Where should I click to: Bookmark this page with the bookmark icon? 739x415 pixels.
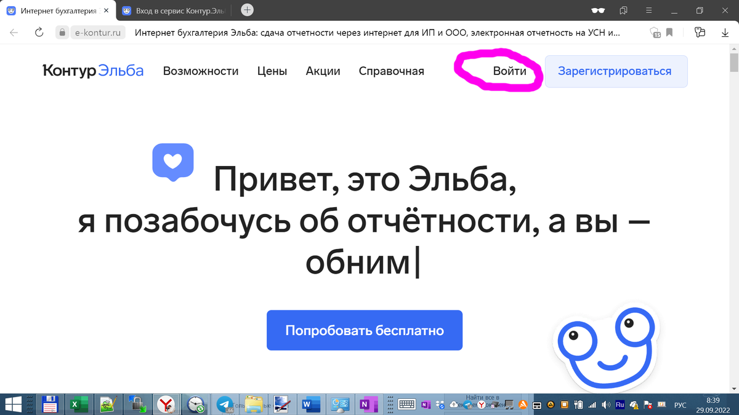pos(669,33)
